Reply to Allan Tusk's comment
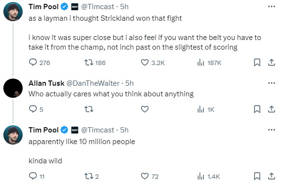 (36, 109)
